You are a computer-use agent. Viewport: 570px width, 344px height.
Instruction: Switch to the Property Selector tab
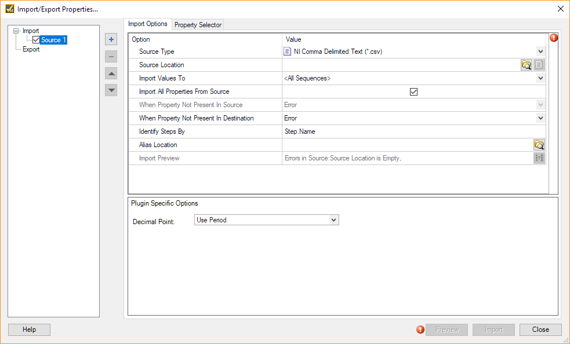coord(198,25)
